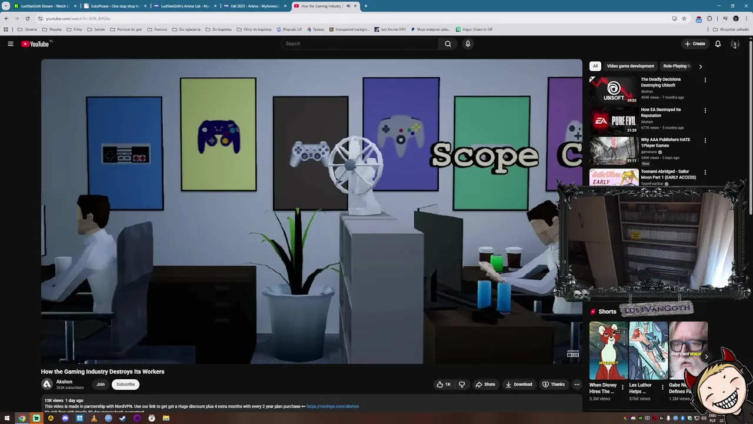The width and height of the screenshot is (753, 424).
Task: Switch to SubsPlease browser tab
Action: (115, 6)
